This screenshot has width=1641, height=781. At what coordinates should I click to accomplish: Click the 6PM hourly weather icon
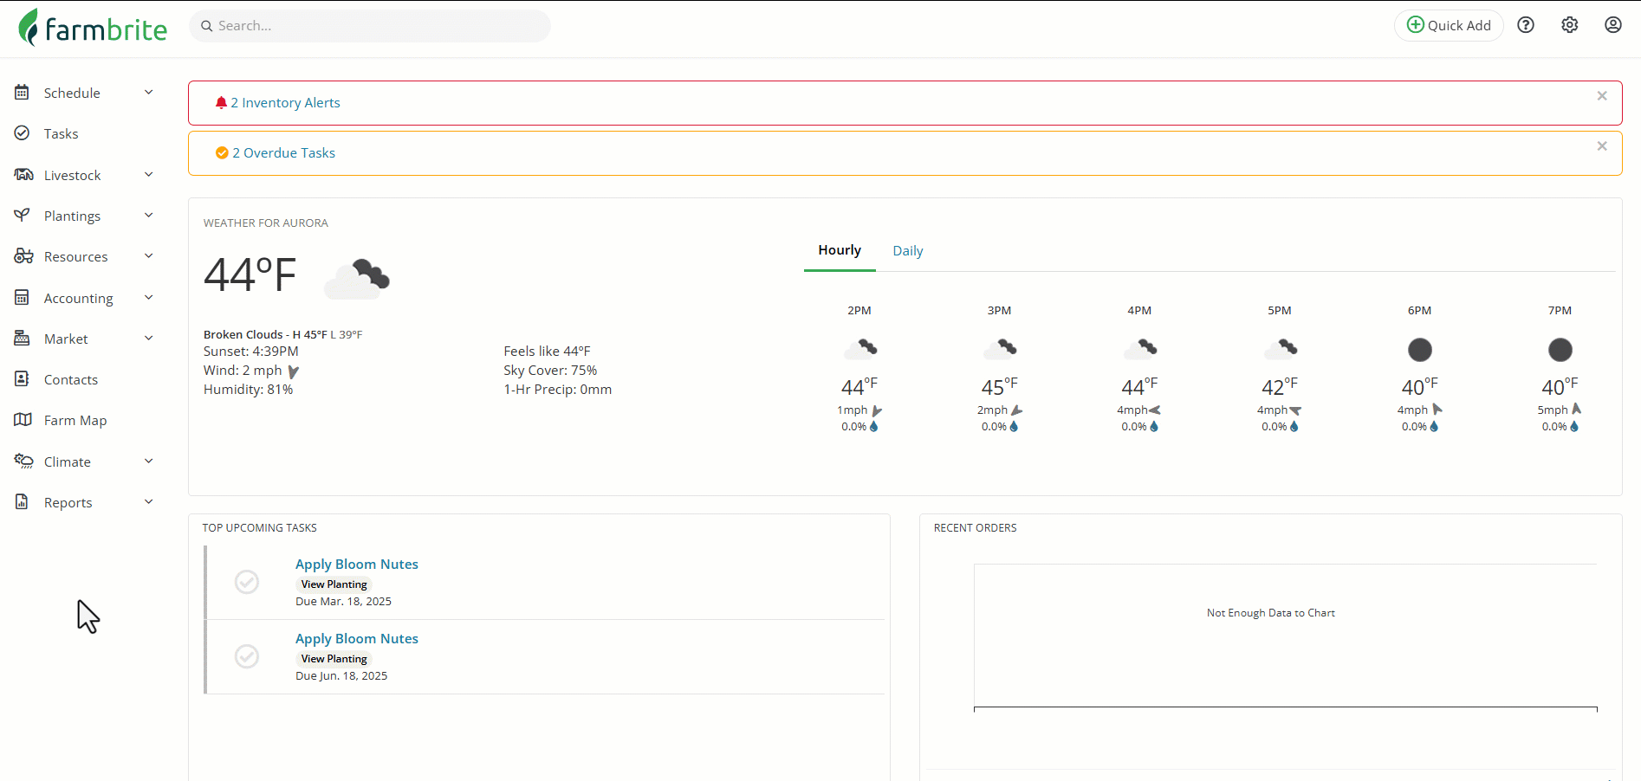click(x=1420, y=350)
